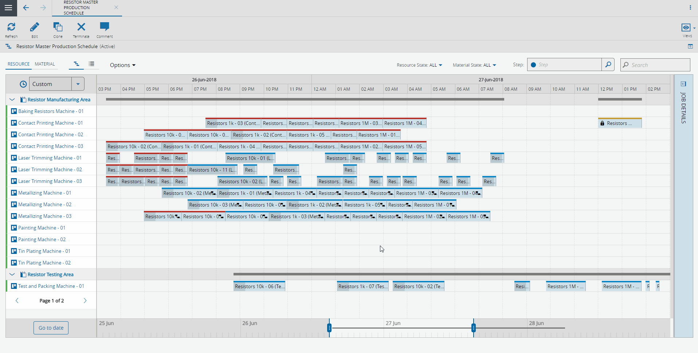Click the Painting Machine - 01 icon

[x=14, y=228]
